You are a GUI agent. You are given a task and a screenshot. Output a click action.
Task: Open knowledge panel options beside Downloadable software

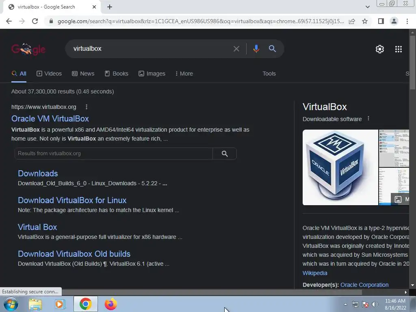[x=368, y=119]
